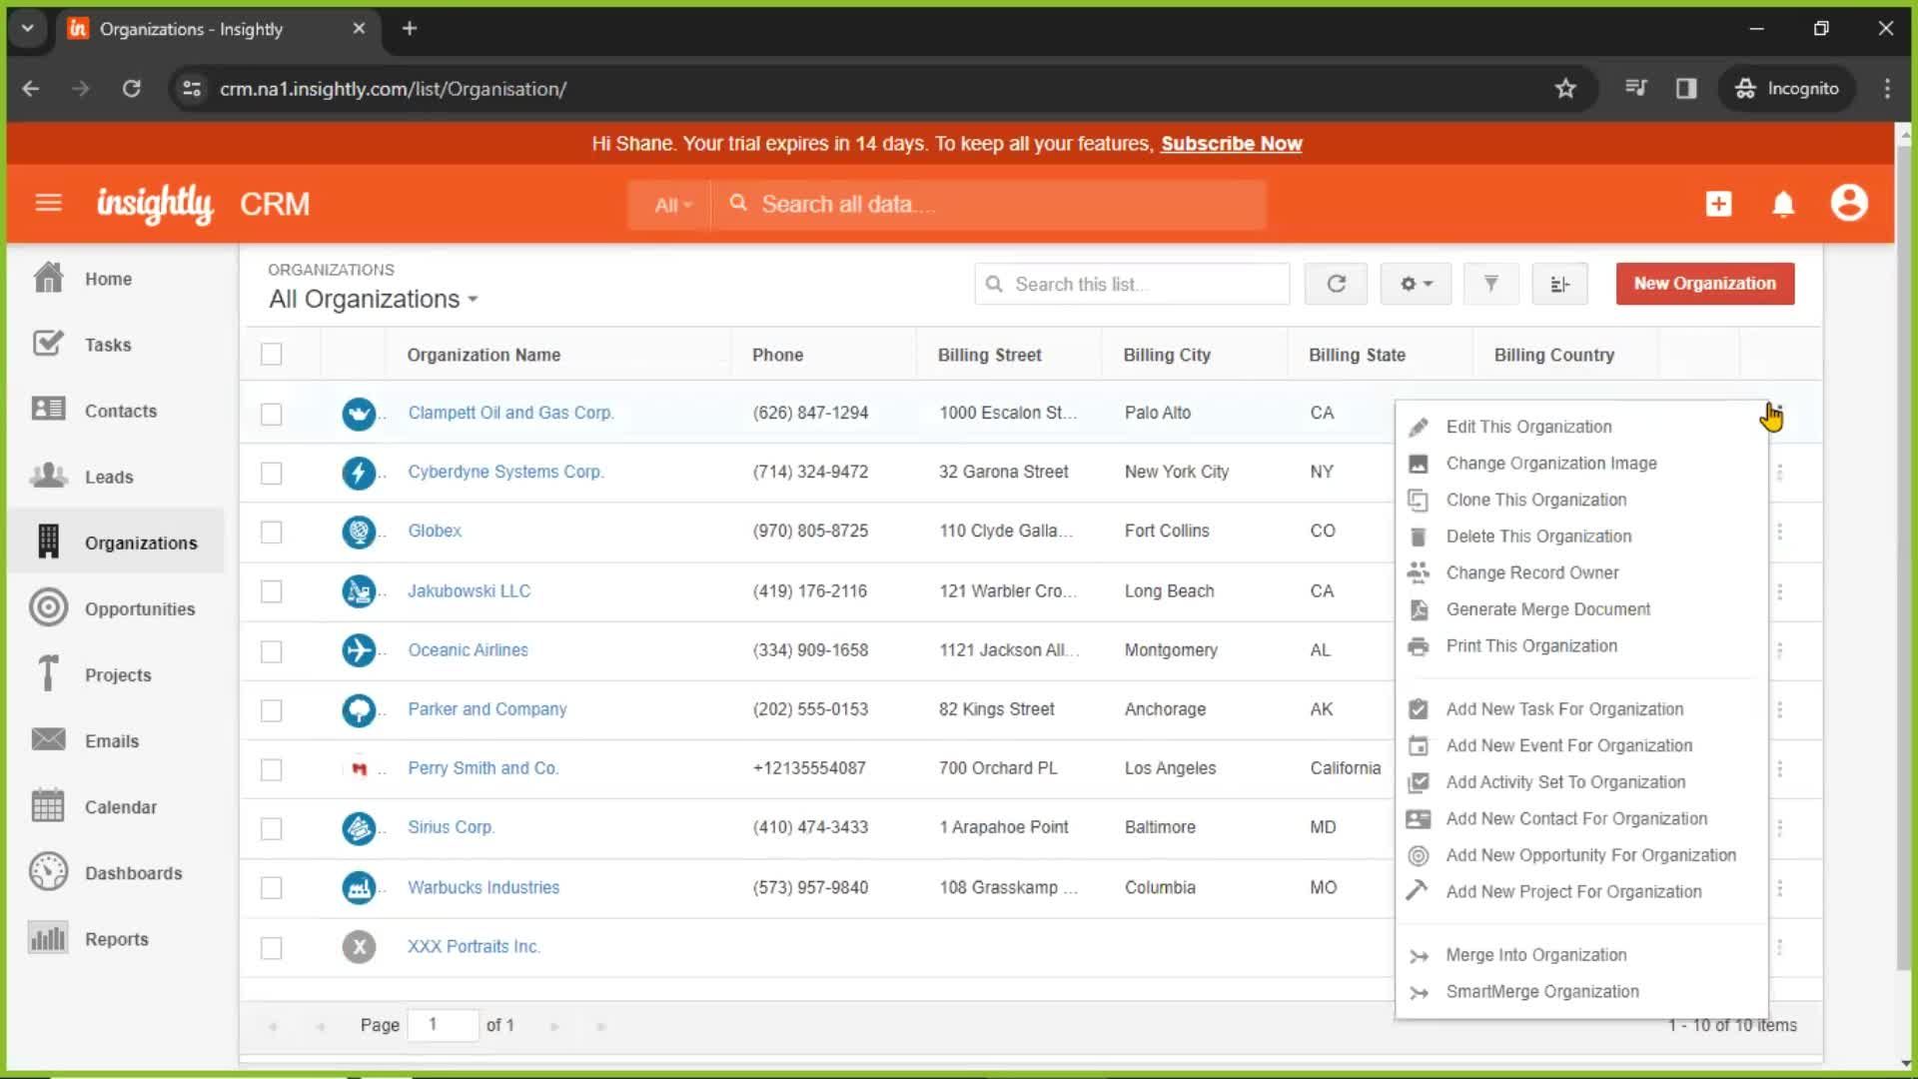
Task: Click the XXX Portraits Inc. X avatar
Action: tap(359, 946)
